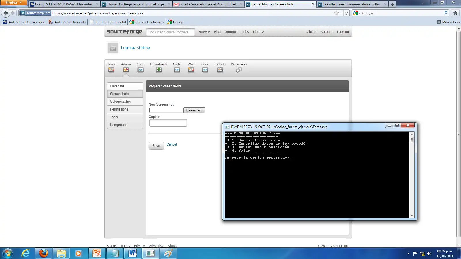The height and width of the screenshot is (259, 461).
Task: Switch to Firefox in the taskbar
Action: (x=44, y=253)
